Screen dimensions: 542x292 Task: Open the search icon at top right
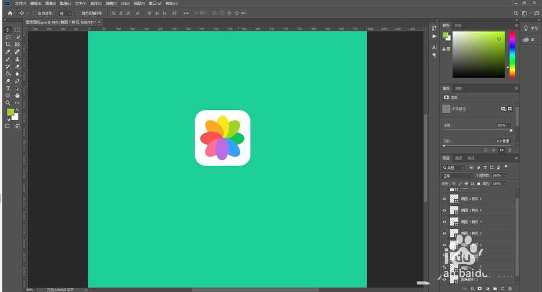[x=515, y=12]
